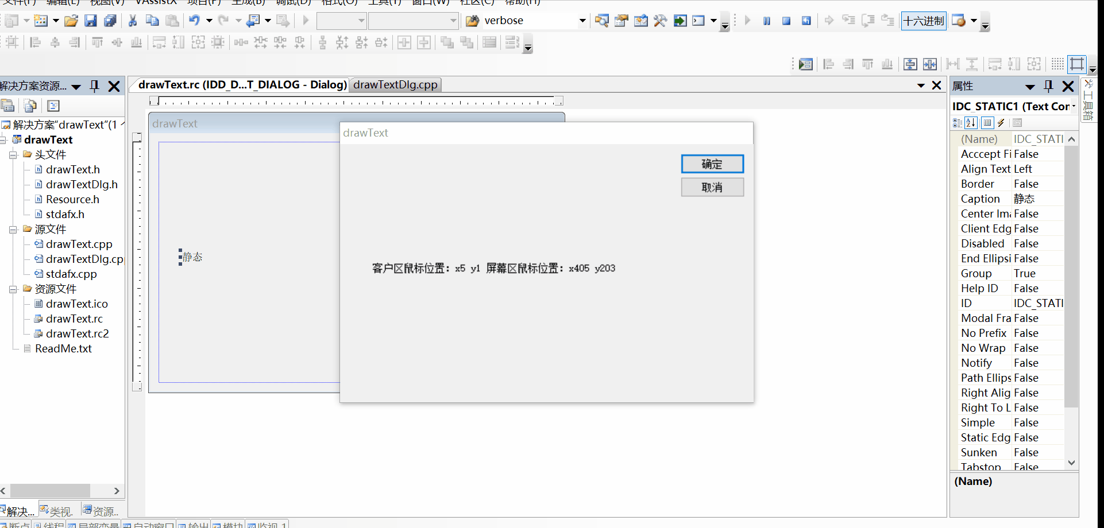Pin the Properties panel with pushpin icon
This screenshot has width=1104, height=528.
tap(1048, 86)
